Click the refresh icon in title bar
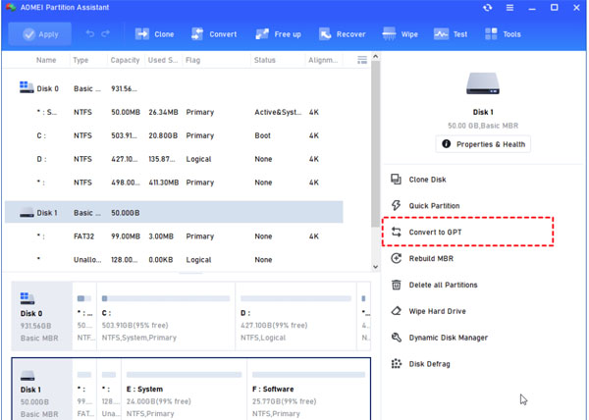The height and width of the screenshot is (420, 589). pyautogui.click(x=488, y=8)
